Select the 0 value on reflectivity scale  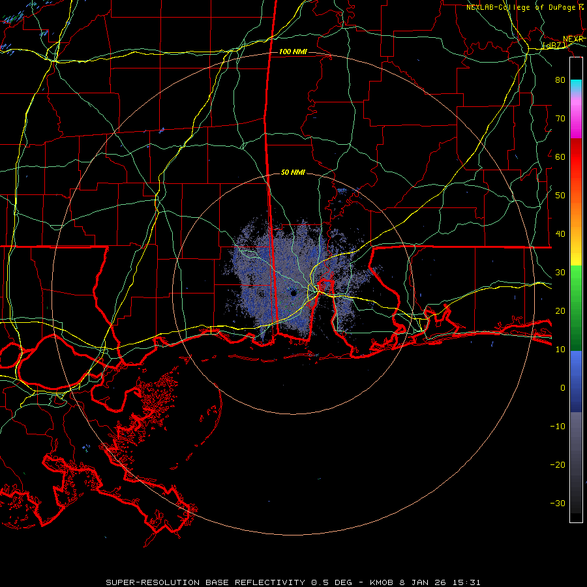pos(563,388)
